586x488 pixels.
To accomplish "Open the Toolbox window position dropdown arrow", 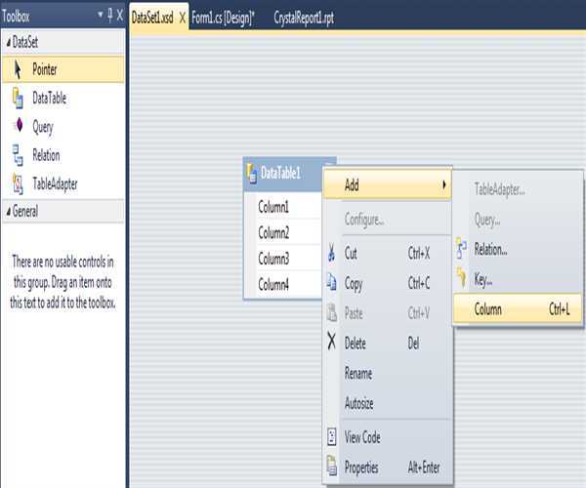I will click(x=101, y=17).
